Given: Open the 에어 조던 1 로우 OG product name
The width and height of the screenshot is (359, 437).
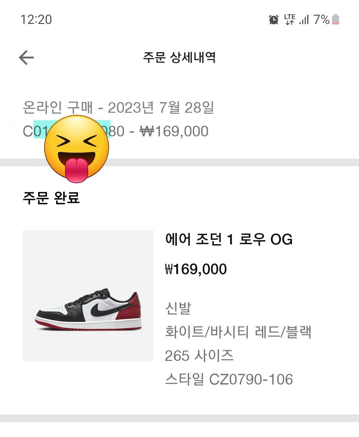Looking at the screenshot, I should (229, 239).
